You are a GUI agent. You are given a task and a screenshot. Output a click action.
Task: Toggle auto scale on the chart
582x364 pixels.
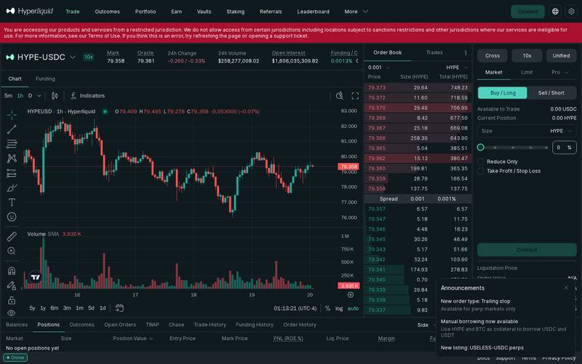[x=353, y=308]
